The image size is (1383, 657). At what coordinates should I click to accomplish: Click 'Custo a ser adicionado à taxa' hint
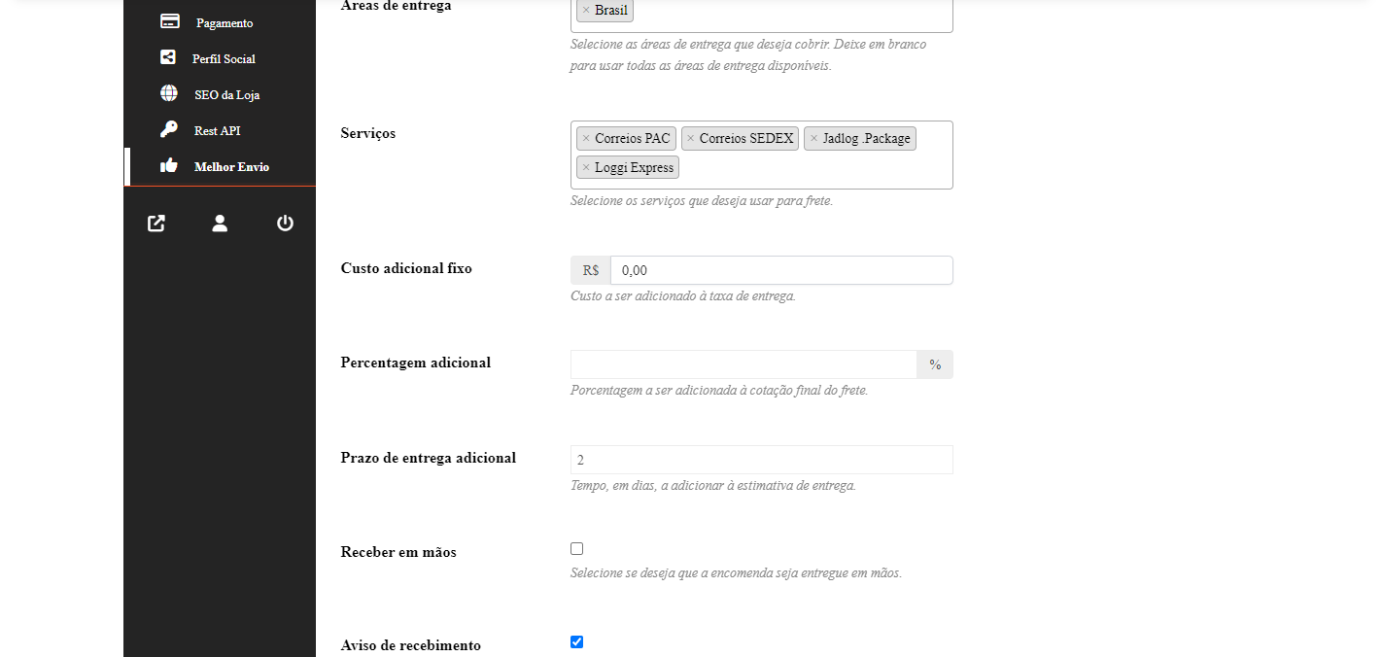point(683,295)
